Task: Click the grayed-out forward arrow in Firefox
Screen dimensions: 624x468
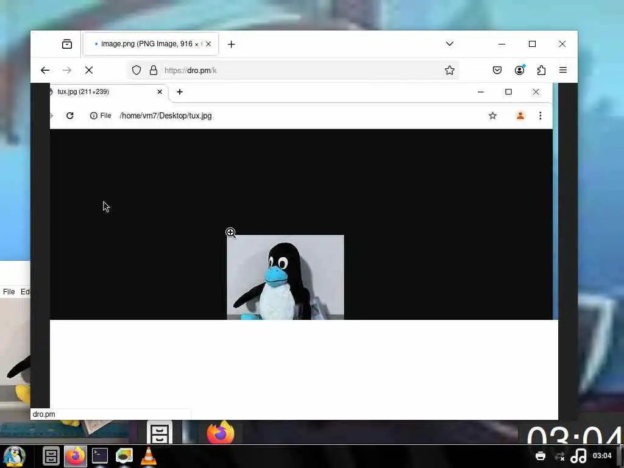Action: click(x=67, y=71)
